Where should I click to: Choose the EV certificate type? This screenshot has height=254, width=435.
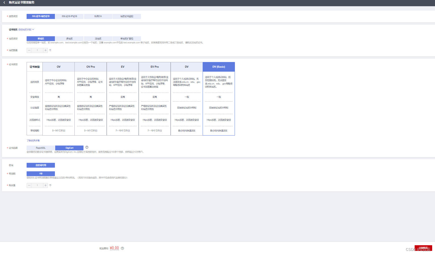click(x=123, y=67)
